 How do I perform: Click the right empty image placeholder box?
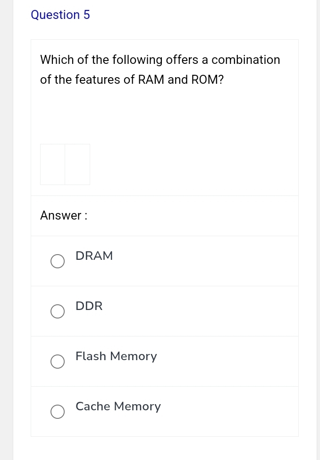77,164
